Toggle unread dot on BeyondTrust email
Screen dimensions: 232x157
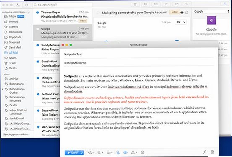click(x=38, y=111)
